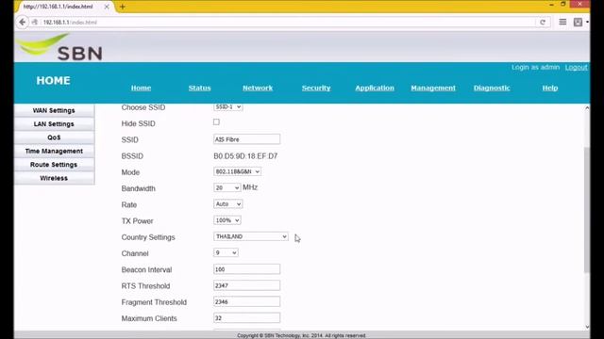Open LAN Settings in the sidebar

(54, 124)
